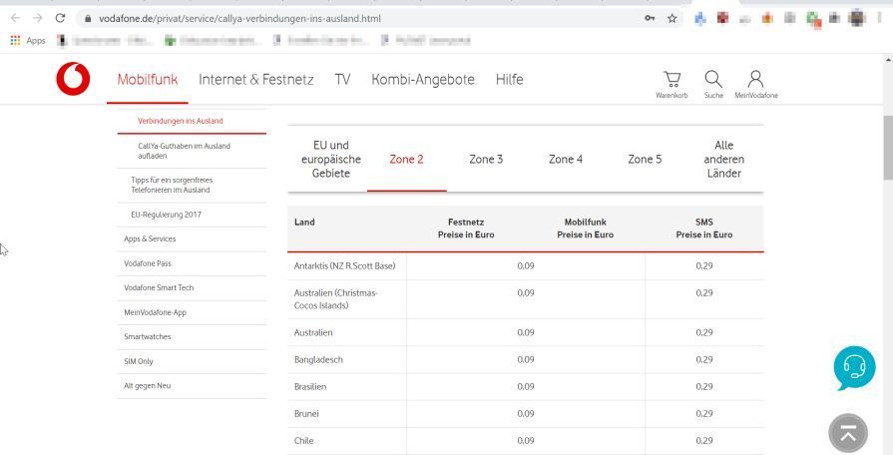Open the Mobilfunk menu
The width and height of the screenshot is (893, 455).
click(148, 79)
